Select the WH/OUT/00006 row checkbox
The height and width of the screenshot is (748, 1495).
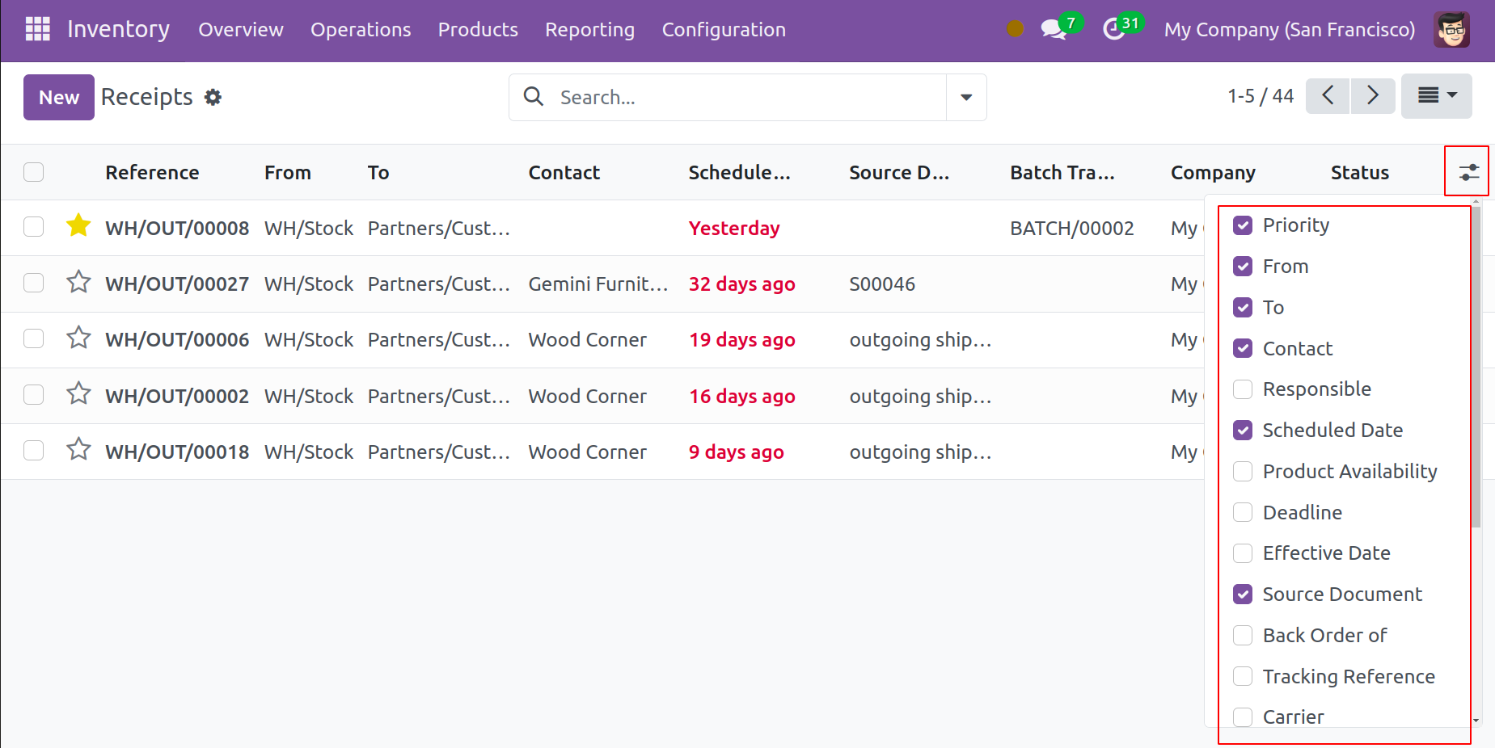coord(34,338)
